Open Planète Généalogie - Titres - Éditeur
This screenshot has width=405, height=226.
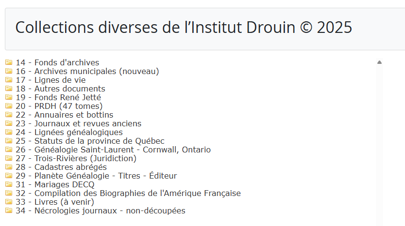point(96,176)
